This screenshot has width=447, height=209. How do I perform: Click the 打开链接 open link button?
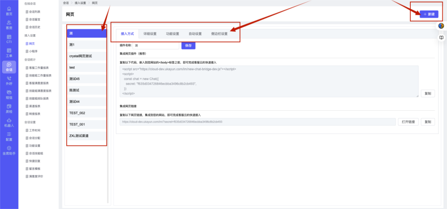pyautogui.click(x=408, y=122)
